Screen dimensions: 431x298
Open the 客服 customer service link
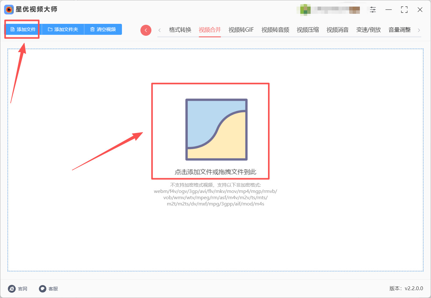(53, 289)
